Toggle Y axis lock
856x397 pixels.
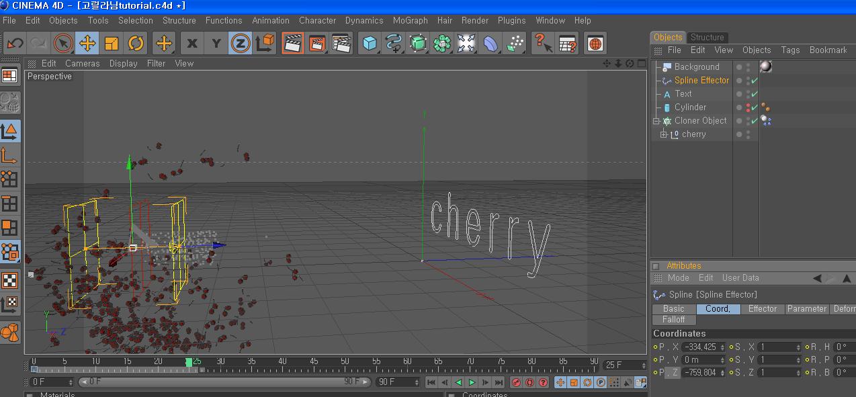[216, 44]
